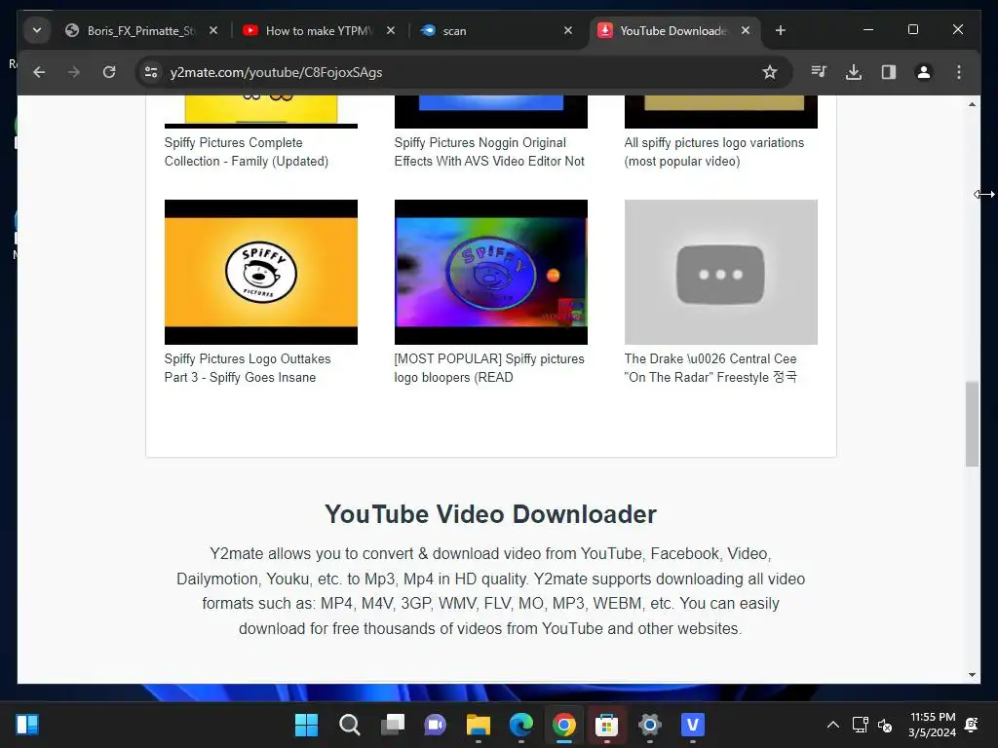
Task: Click the page scrollbar thumb
Action: click(x=972, y=425)
